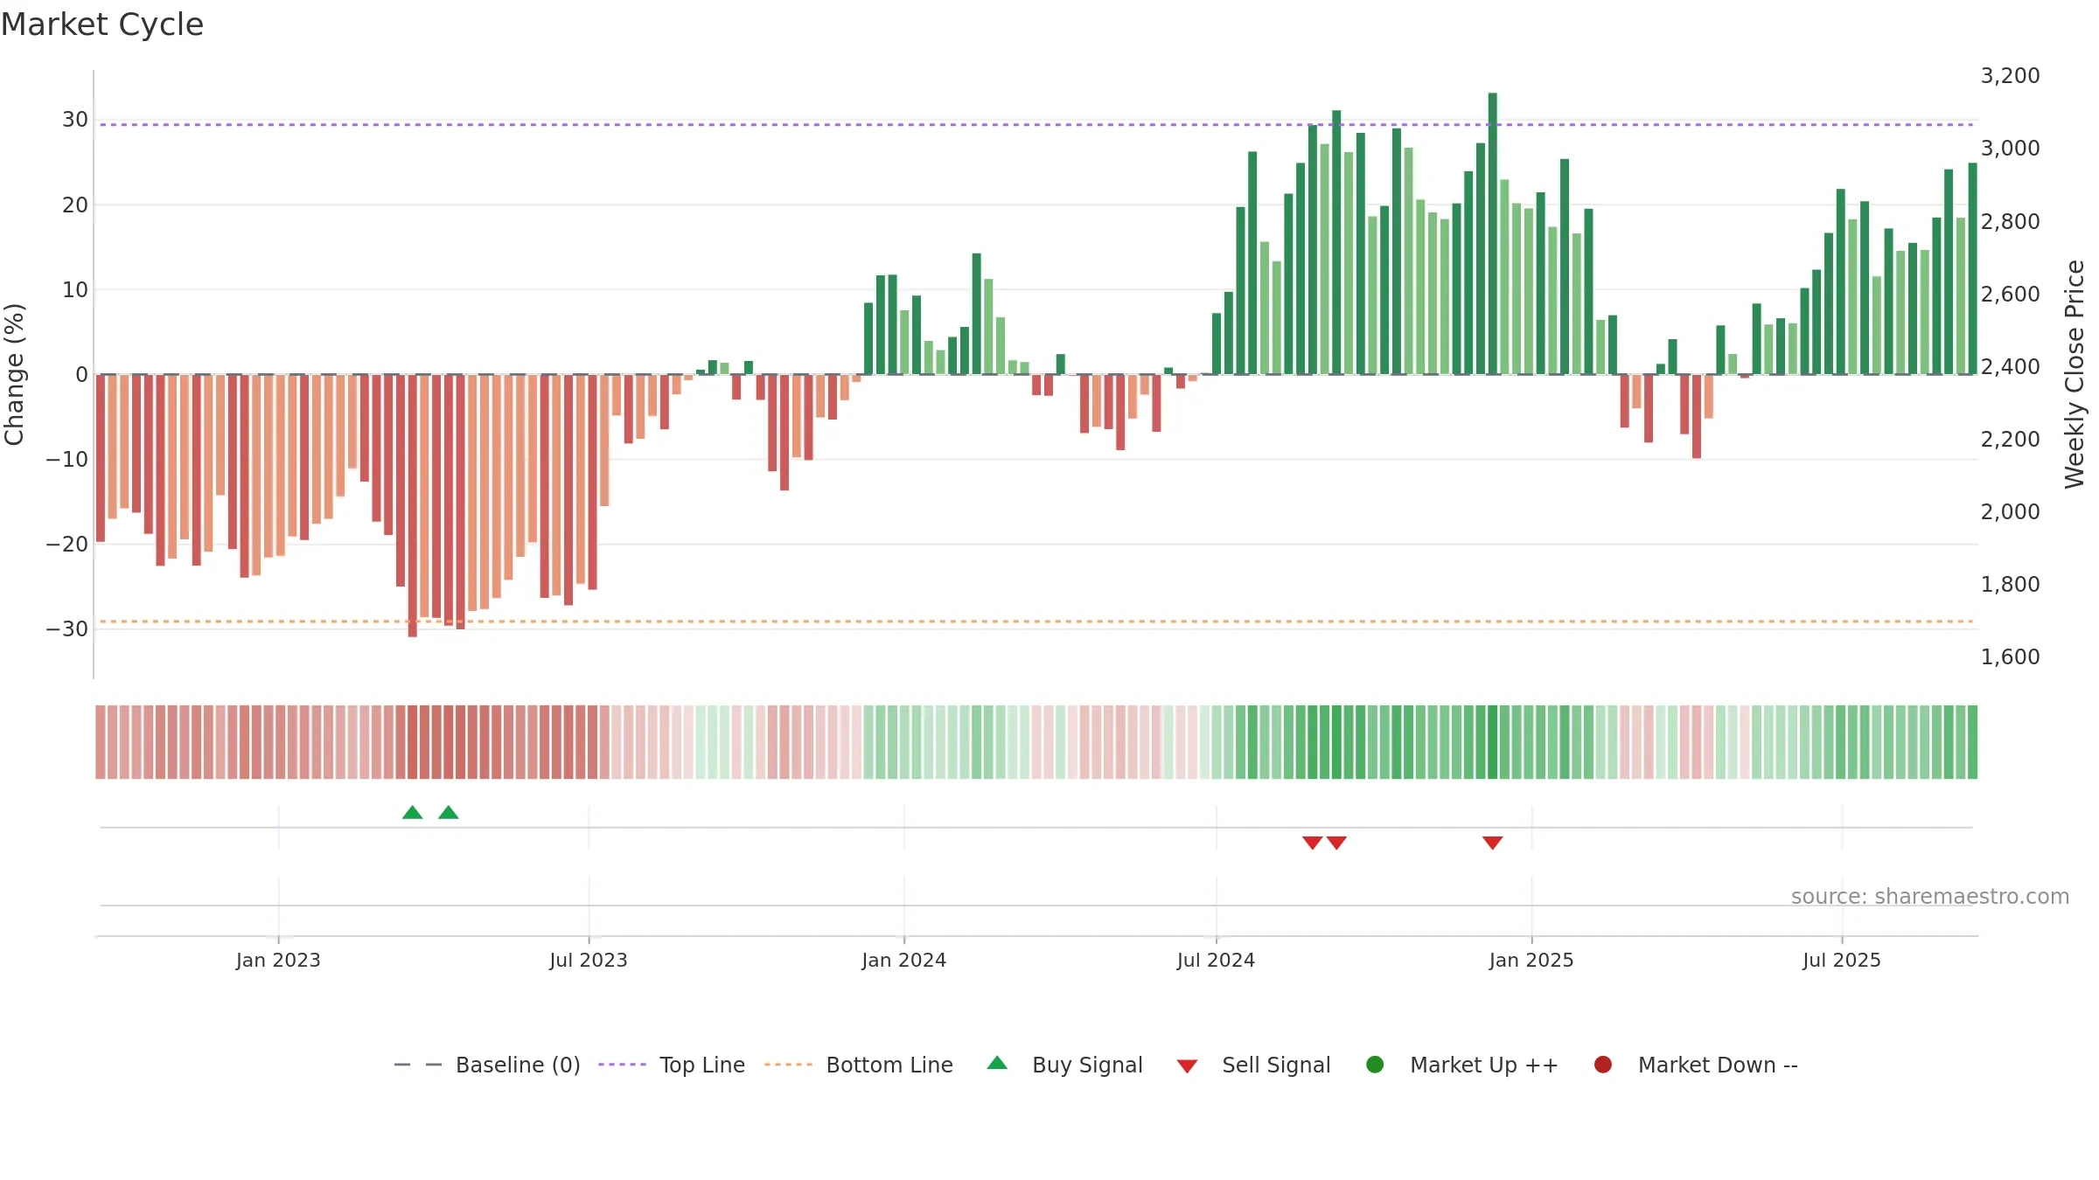Toggle the Market Up ++ legend entry
2099x1180 pixels.
click(1461, 1065)
